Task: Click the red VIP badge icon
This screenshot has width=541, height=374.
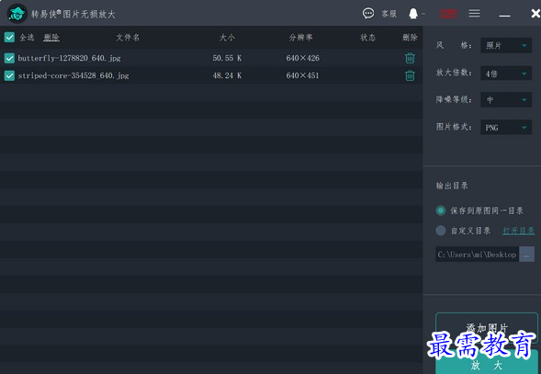Action: point(449,14)
